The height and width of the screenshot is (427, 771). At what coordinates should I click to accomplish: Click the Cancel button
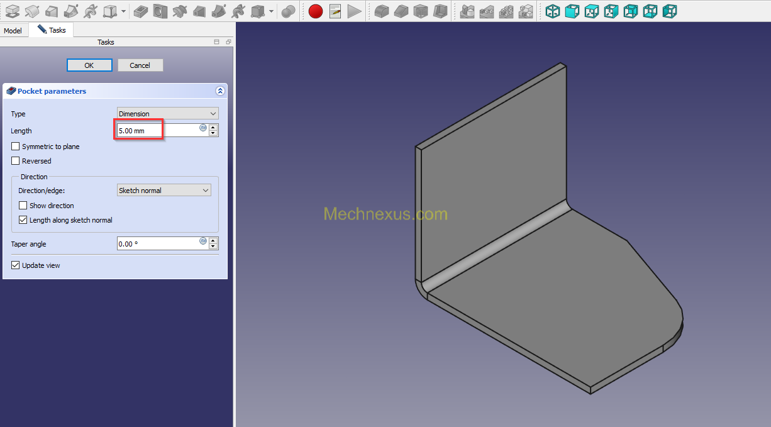coord(140,65)
